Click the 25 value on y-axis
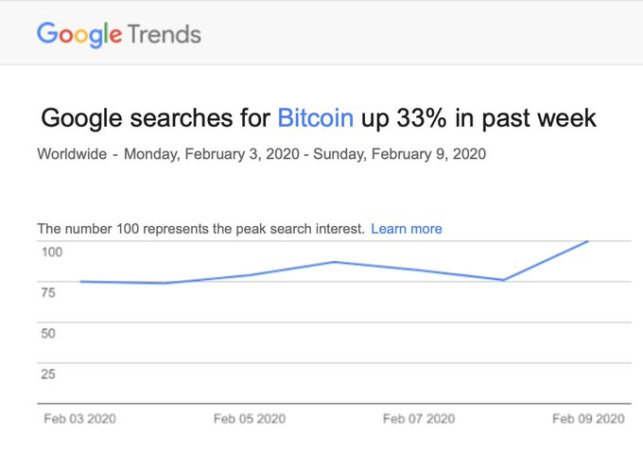Viewport: 643px width, 453px height. point(48,374)
